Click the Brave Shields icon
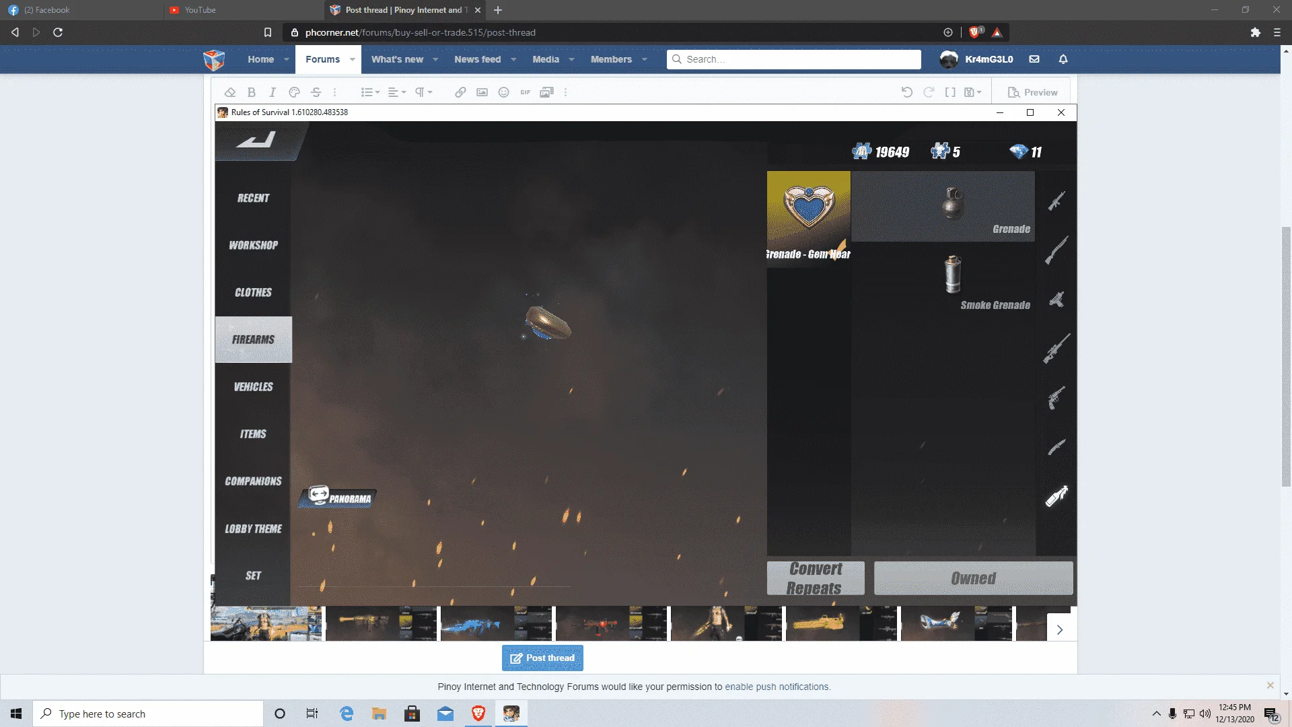Screen dimensions: 1292x727 975,32
